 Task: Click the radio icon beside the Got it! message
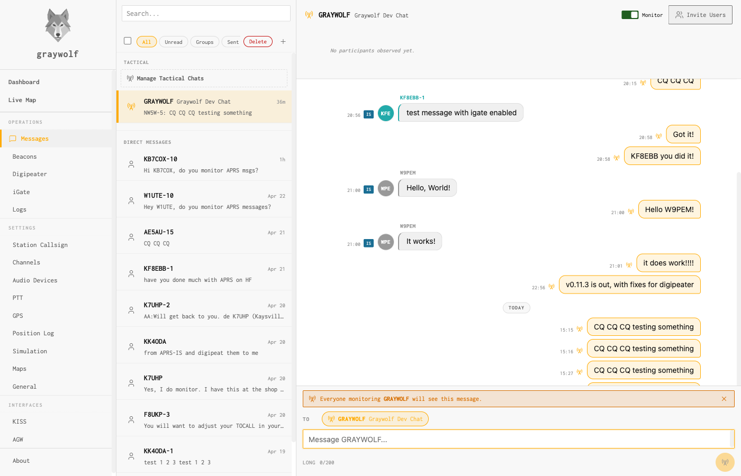(x=659, y=136)
